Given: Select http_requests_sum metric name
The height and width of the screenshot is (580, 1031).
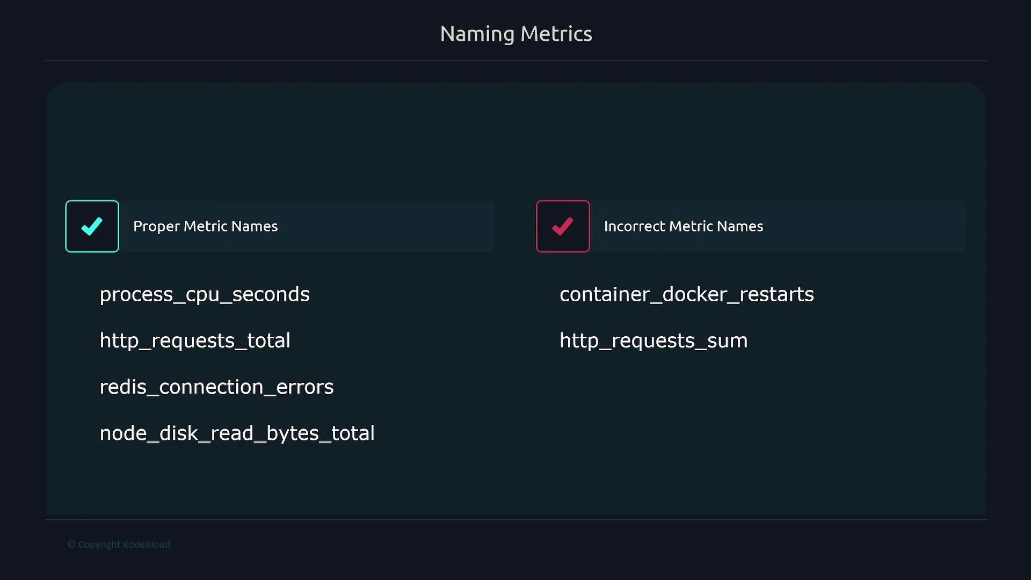Looking at the screenshot, I should coord(654,340).
